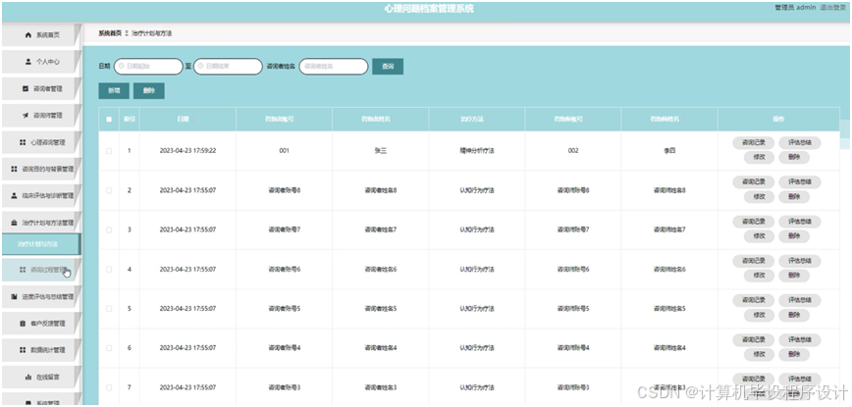852x407 pixels.
Task: Click the clipboard icon beside 客户反馈管理
Action: pos(23,324)
